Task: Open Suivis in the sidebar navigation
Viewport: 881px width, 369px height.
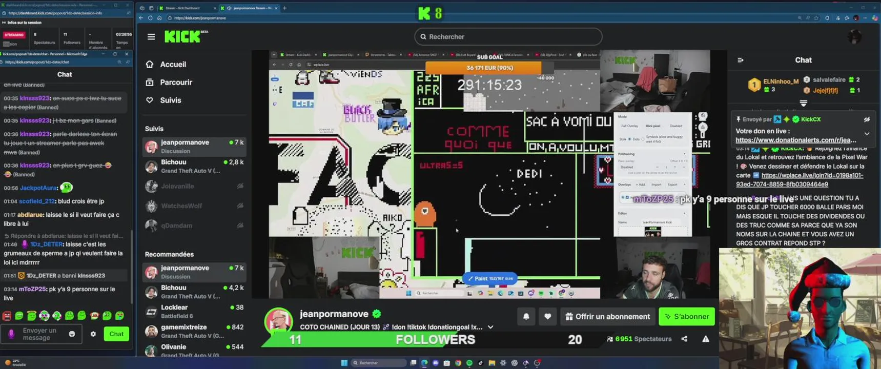Action: coord(163,100)
